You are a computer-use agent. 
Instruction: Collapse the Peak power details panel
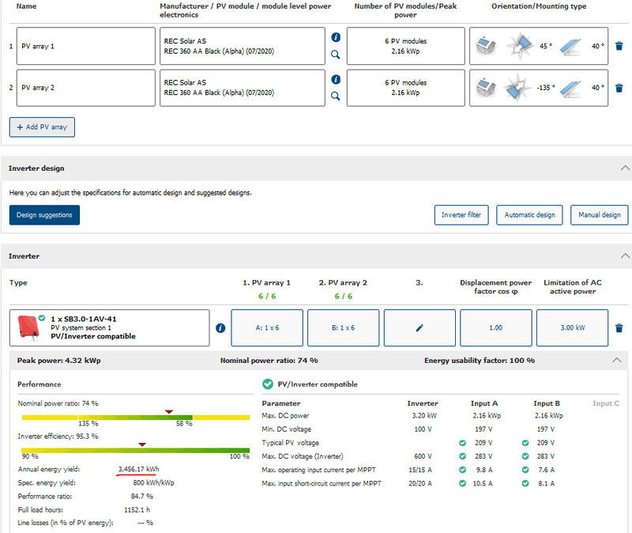tap(617, 361)
